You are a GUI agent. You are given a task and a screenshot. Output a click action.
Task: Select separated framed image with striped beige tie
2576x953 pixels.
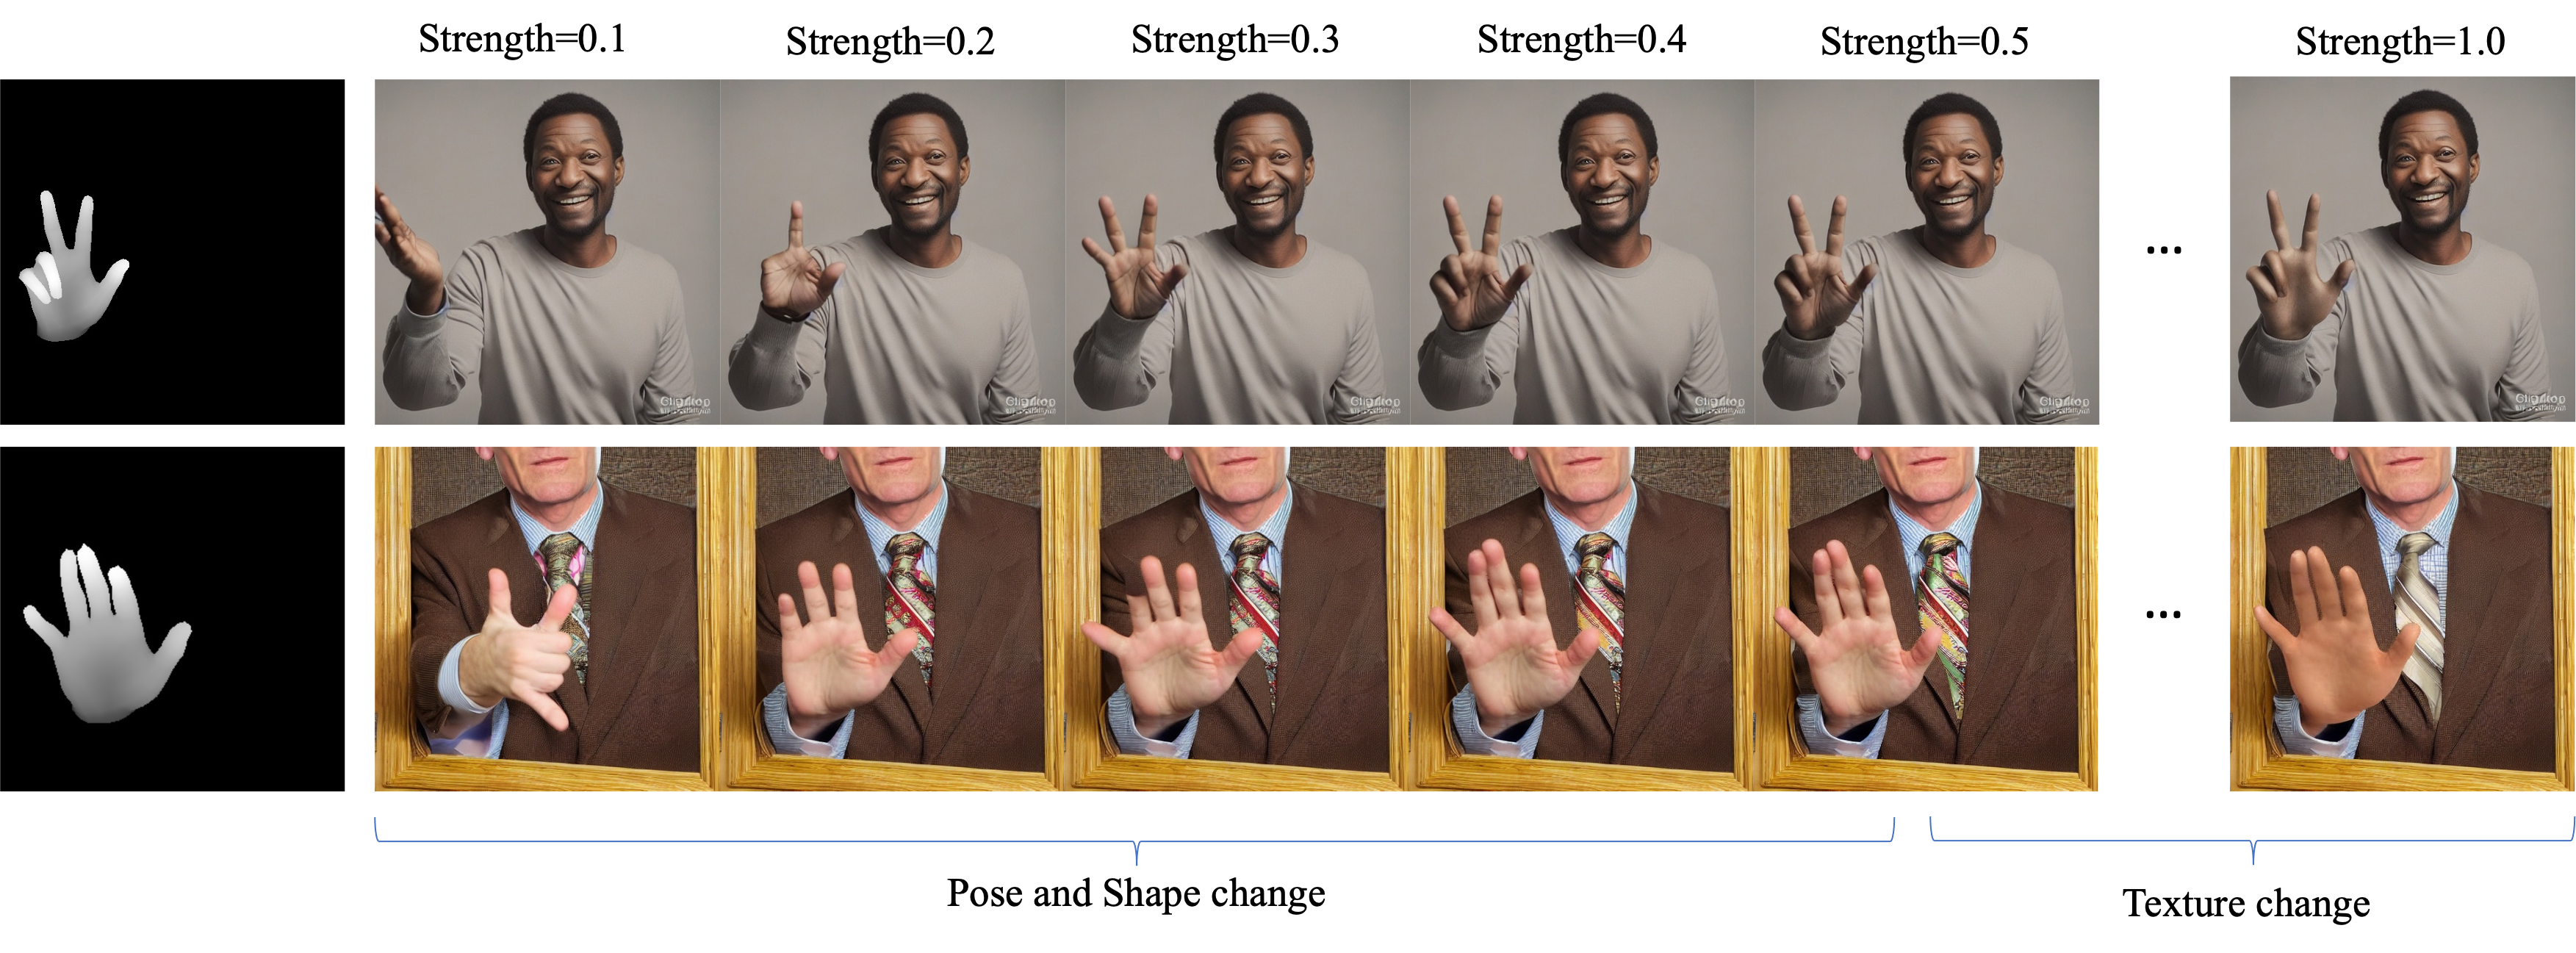coord(2402,620)
